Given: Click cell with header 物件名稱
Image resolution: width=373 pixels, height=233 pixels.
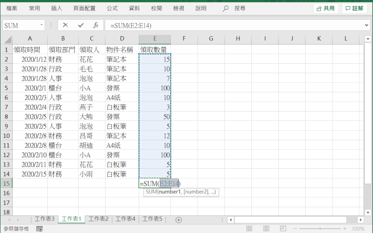Looking at the screenshot, I should coord(122,50).
